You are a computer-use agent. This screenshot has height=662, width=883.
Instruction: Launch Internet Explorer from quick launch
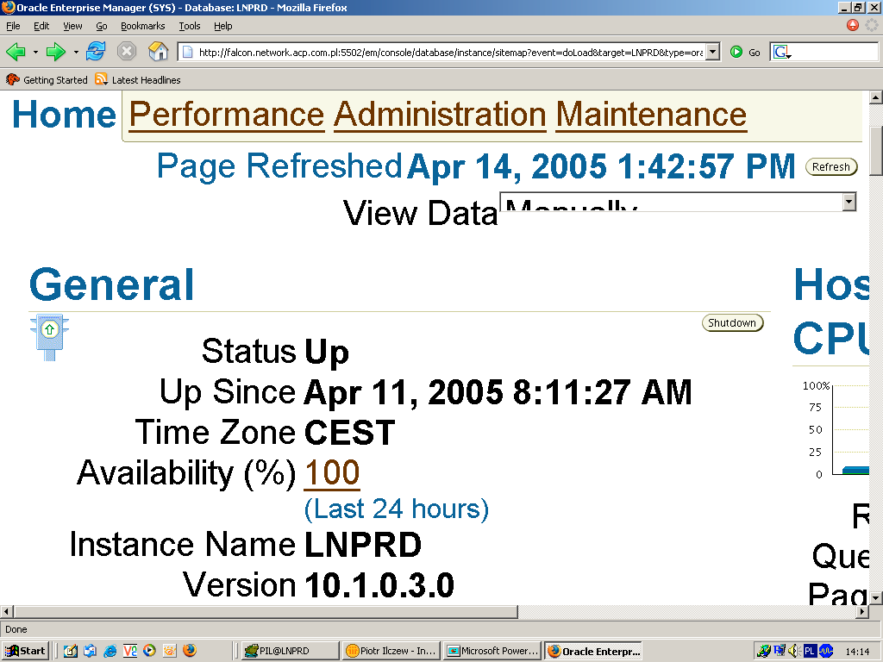(110, 651)
